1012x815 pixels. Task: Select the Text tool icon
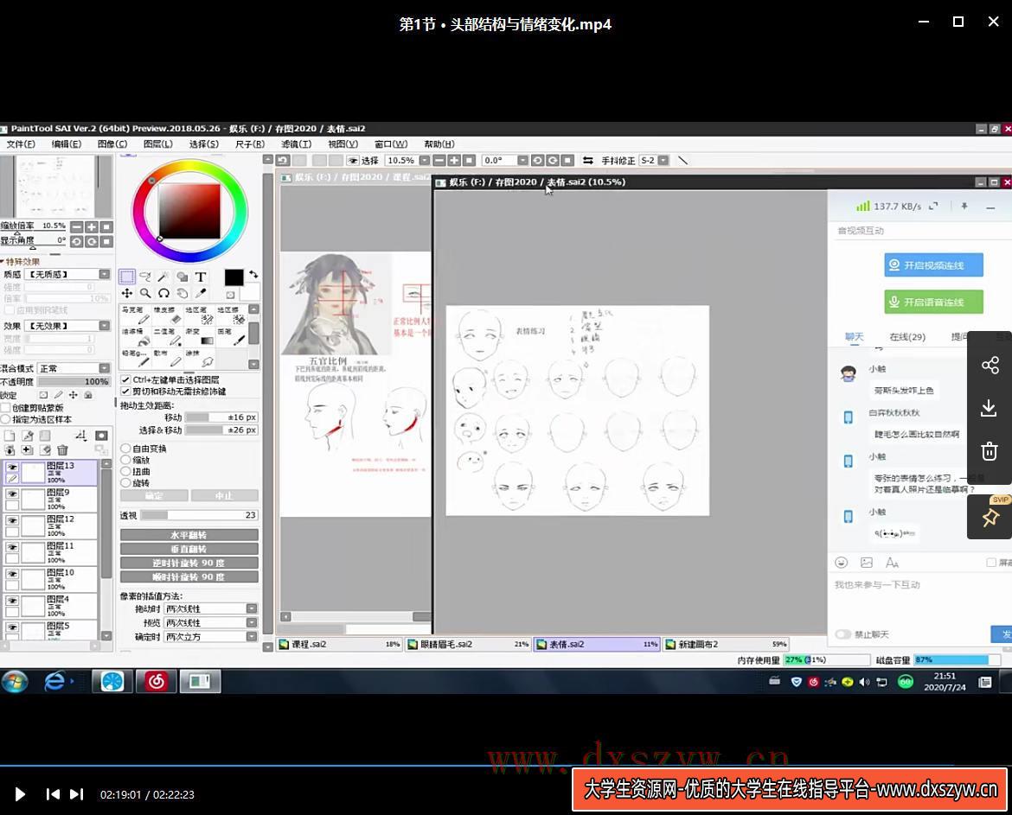[201, 277]
